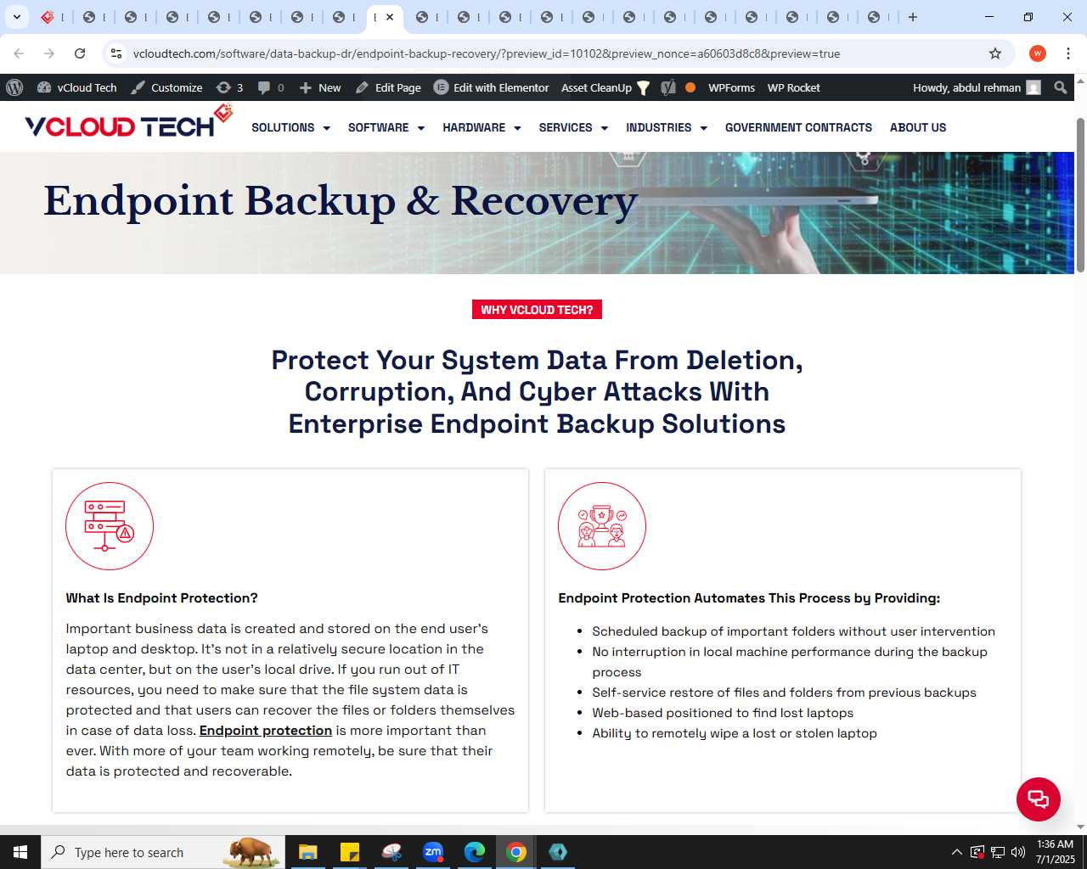Click the taskbar search box
1087x869 pixels.
coord(161,852)
